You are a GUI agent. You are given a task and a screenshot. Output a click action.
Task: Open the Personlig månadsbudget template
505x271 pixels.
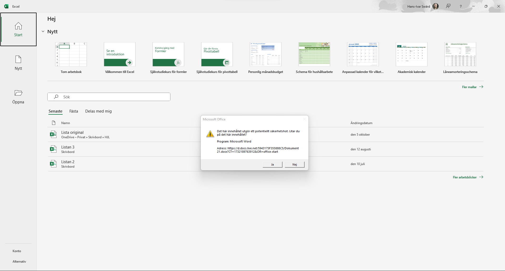pos(266,58)
